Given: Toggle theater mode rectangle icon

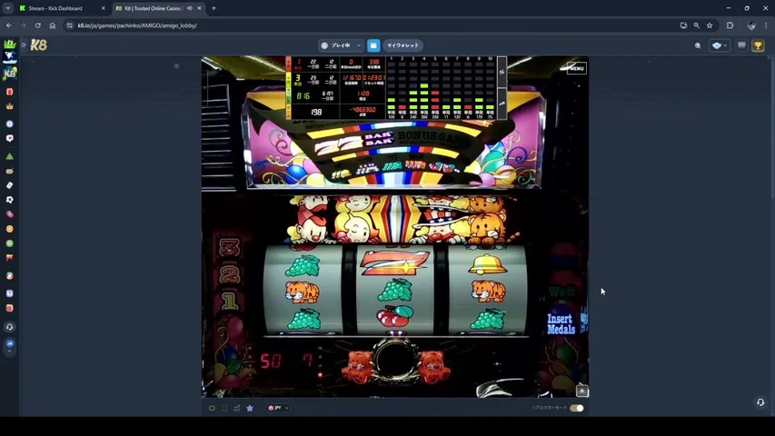Looking at the screenshot, I should click(x=212, y=408).
